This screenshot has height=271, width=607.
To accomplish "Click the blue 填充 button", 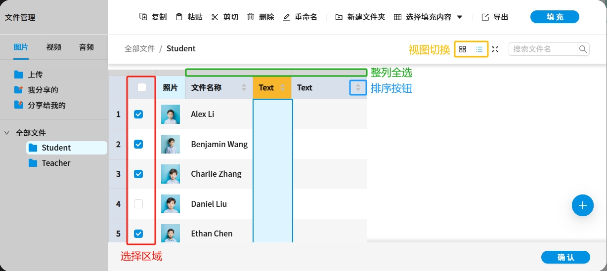I will tap(555, 17).
